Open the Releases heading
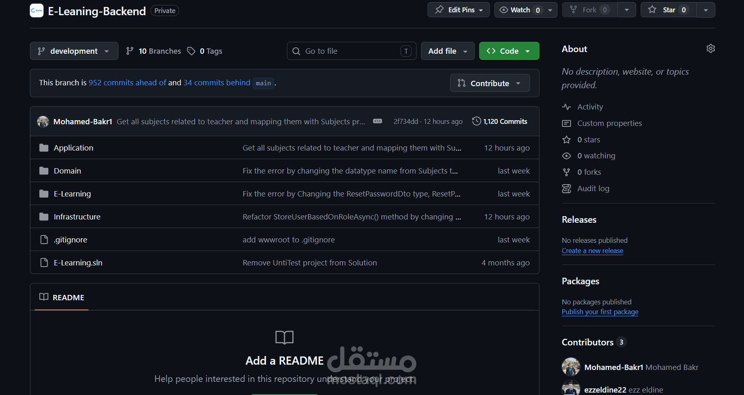The width and height of the screenshot is (744, 395). [579, 219]
